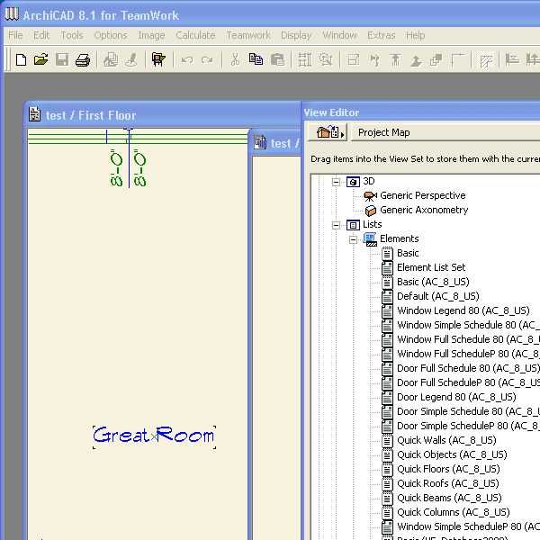
Task: Click the Undo arrow icon
Action: pyautogui.click(x=186, y=60)
